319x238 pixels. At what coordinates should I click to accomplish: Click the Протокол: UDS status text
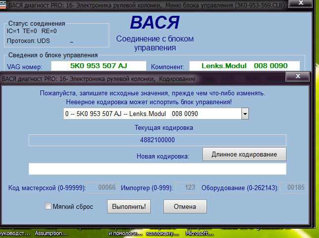point(28,41)
